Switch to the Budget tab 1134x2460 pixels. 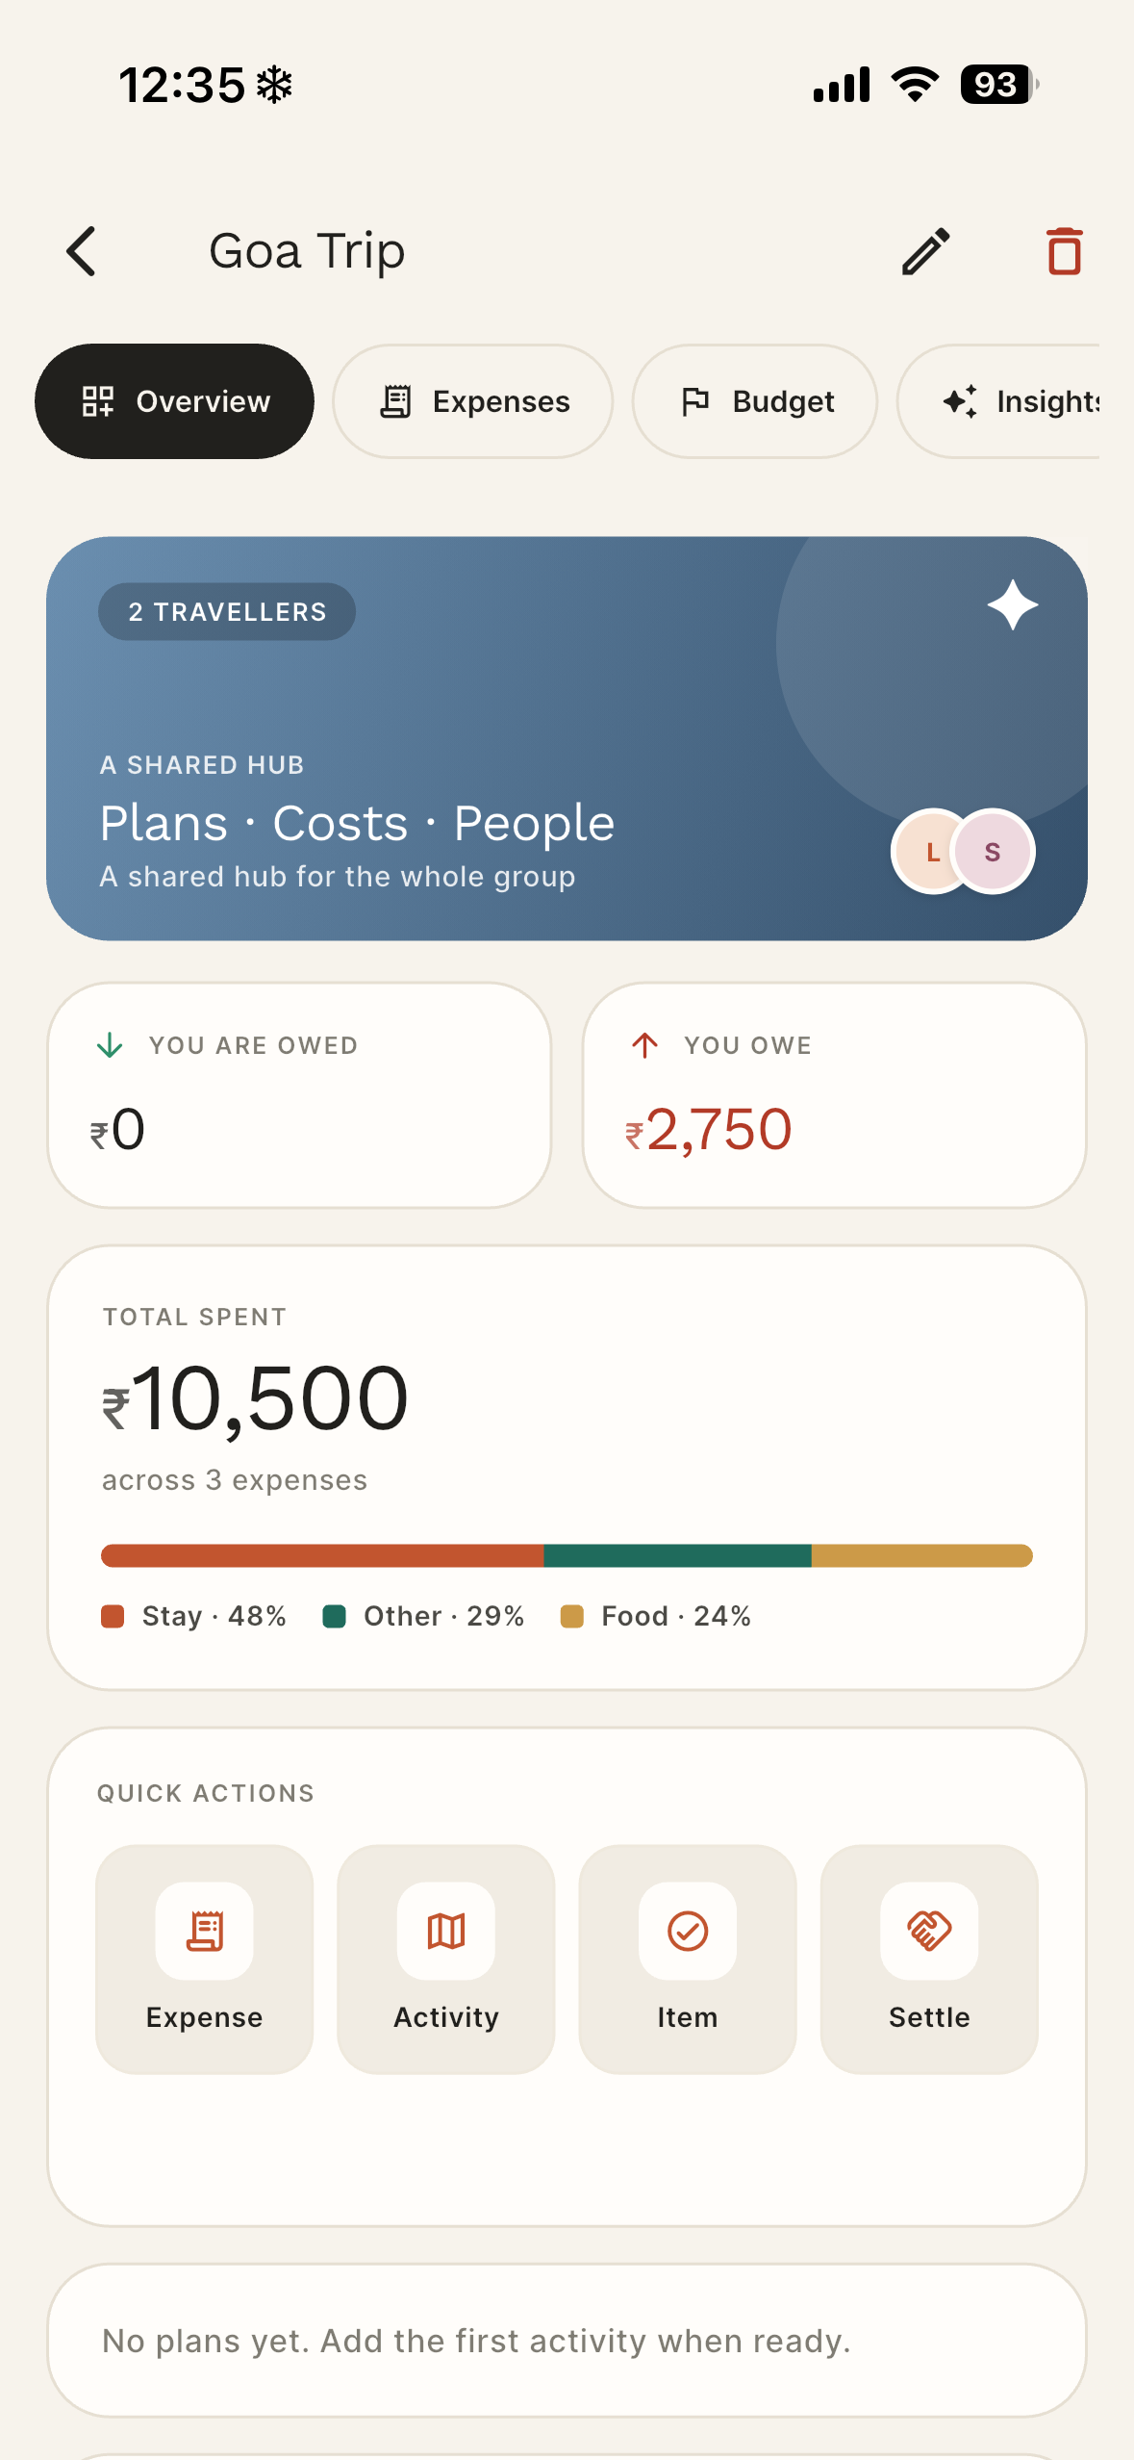755,401
